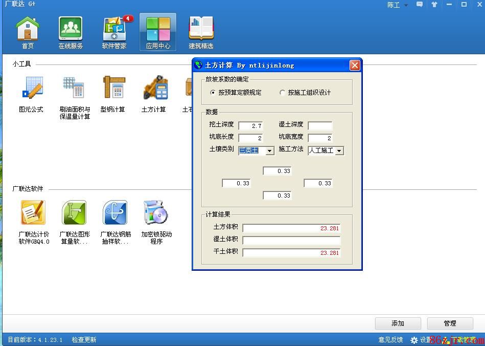Click the 湿土深度 input field
Viewport: 485px width, 346px height.
[320, 126]
